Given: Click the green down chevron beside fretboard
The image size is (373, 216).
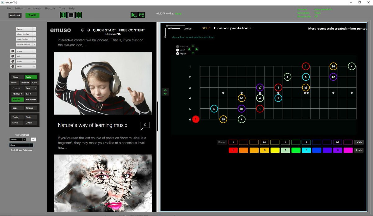Looking at the screenshot, I should tap(165, 93).
